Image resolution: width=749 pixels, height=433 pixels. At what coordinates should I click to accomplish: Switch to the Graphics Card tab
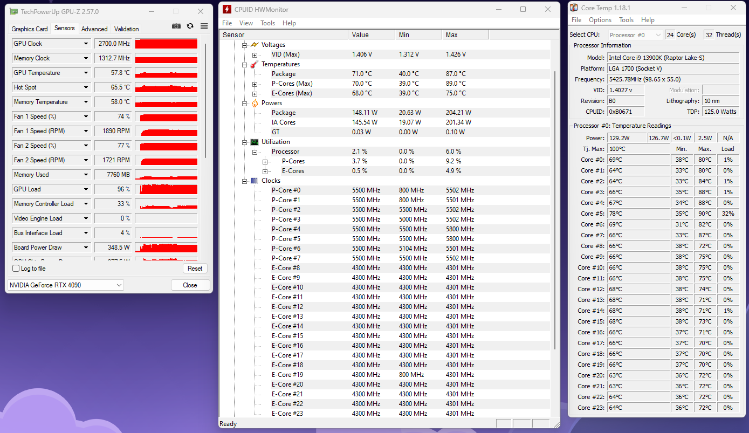(30, 29)
